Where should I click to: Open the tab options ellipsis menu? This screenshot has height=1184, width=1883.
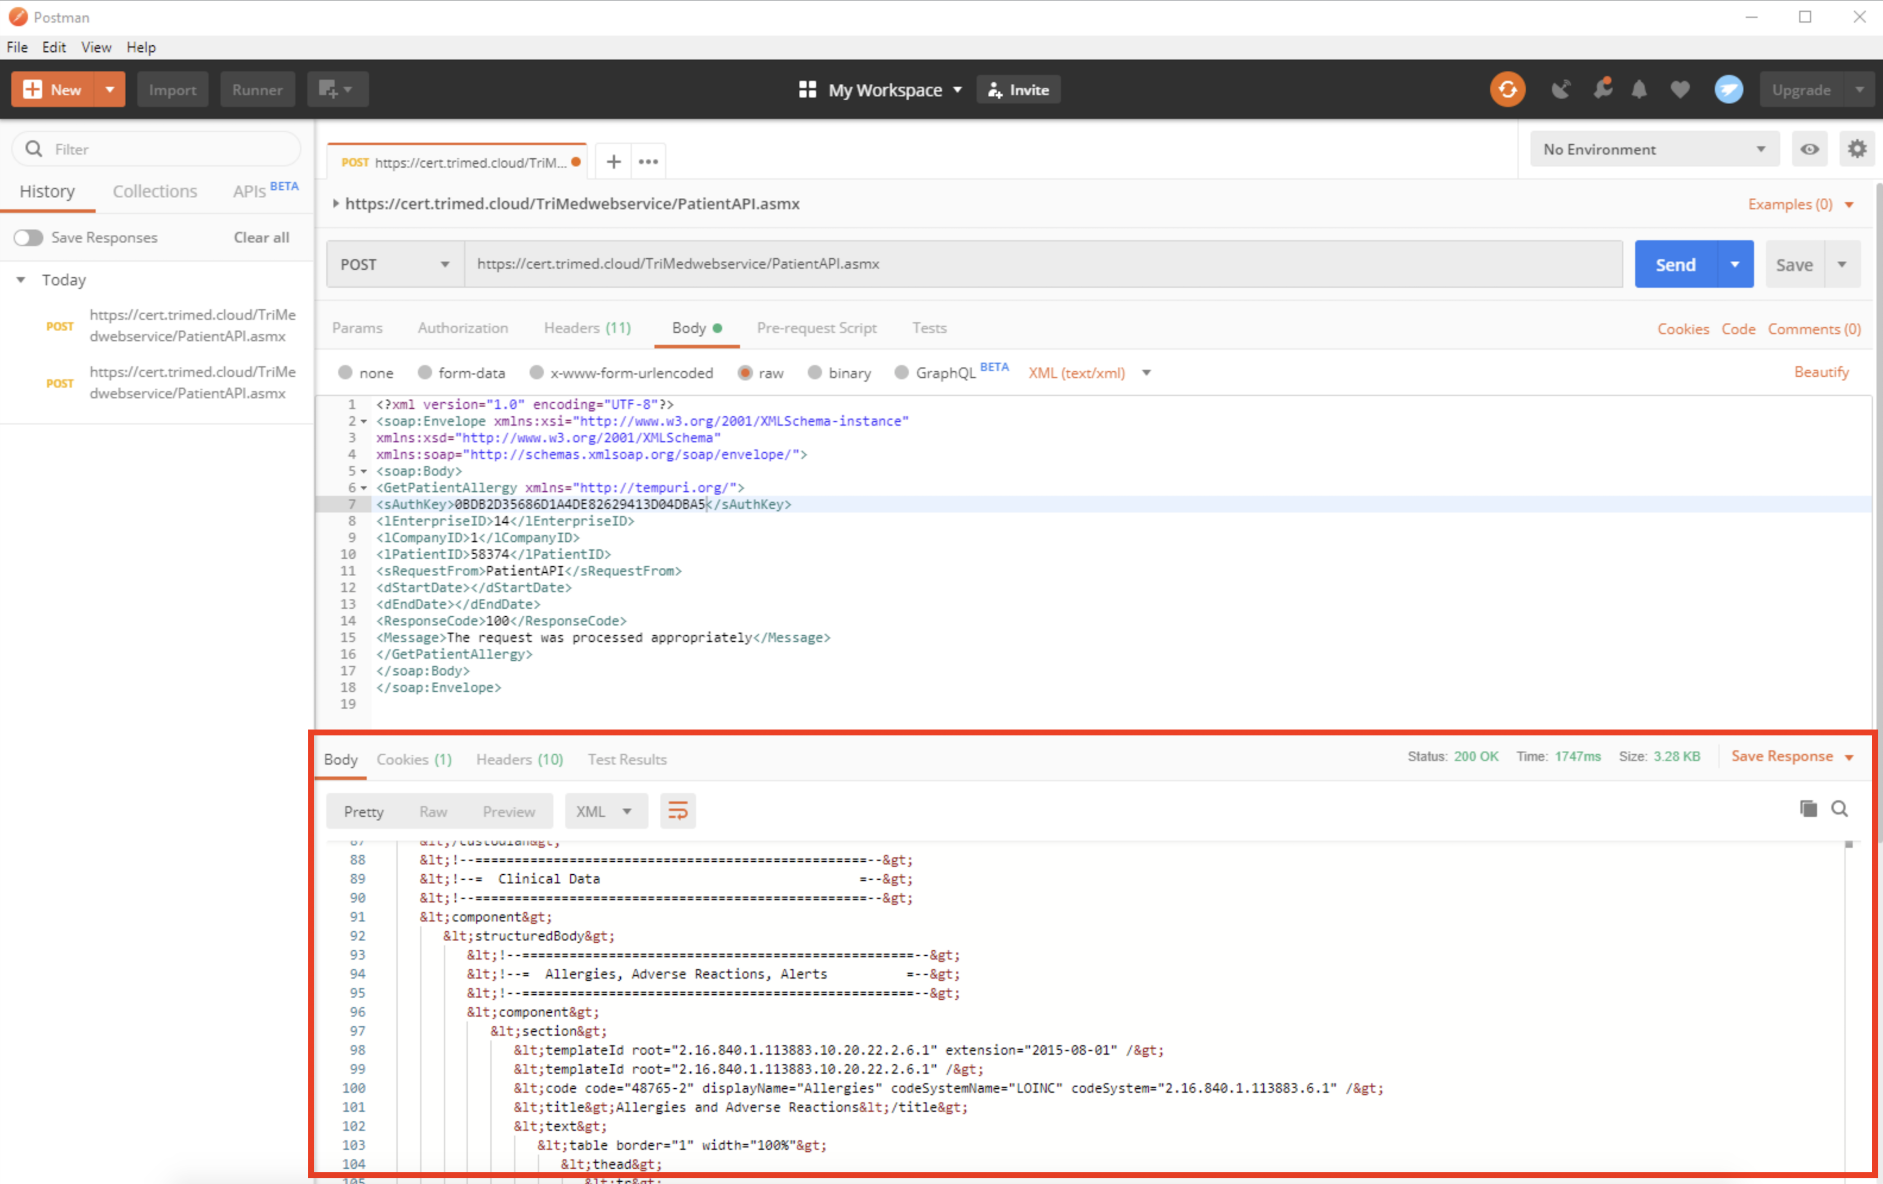click(x=648, y=162)
